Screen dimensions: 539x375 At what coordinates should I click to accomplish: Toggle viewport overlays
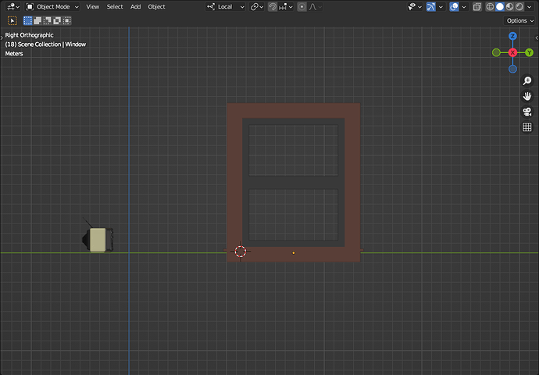pos(454,6)
